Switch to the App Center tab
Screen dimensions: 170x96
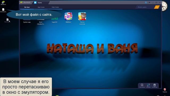pos(41,7)
